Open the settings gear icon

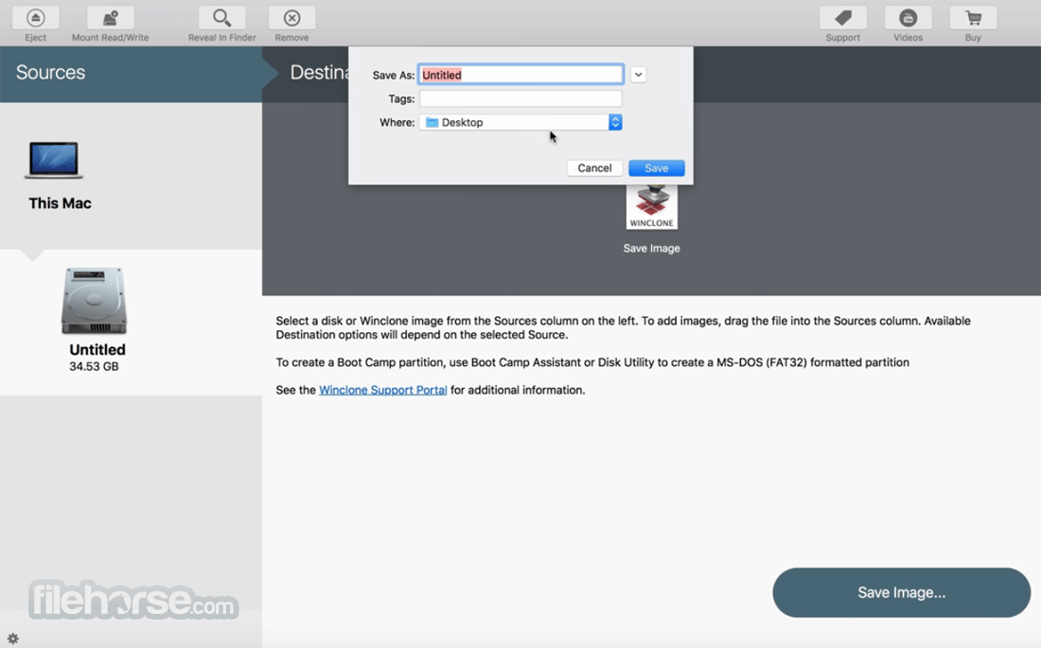click(x=12, y=639)
